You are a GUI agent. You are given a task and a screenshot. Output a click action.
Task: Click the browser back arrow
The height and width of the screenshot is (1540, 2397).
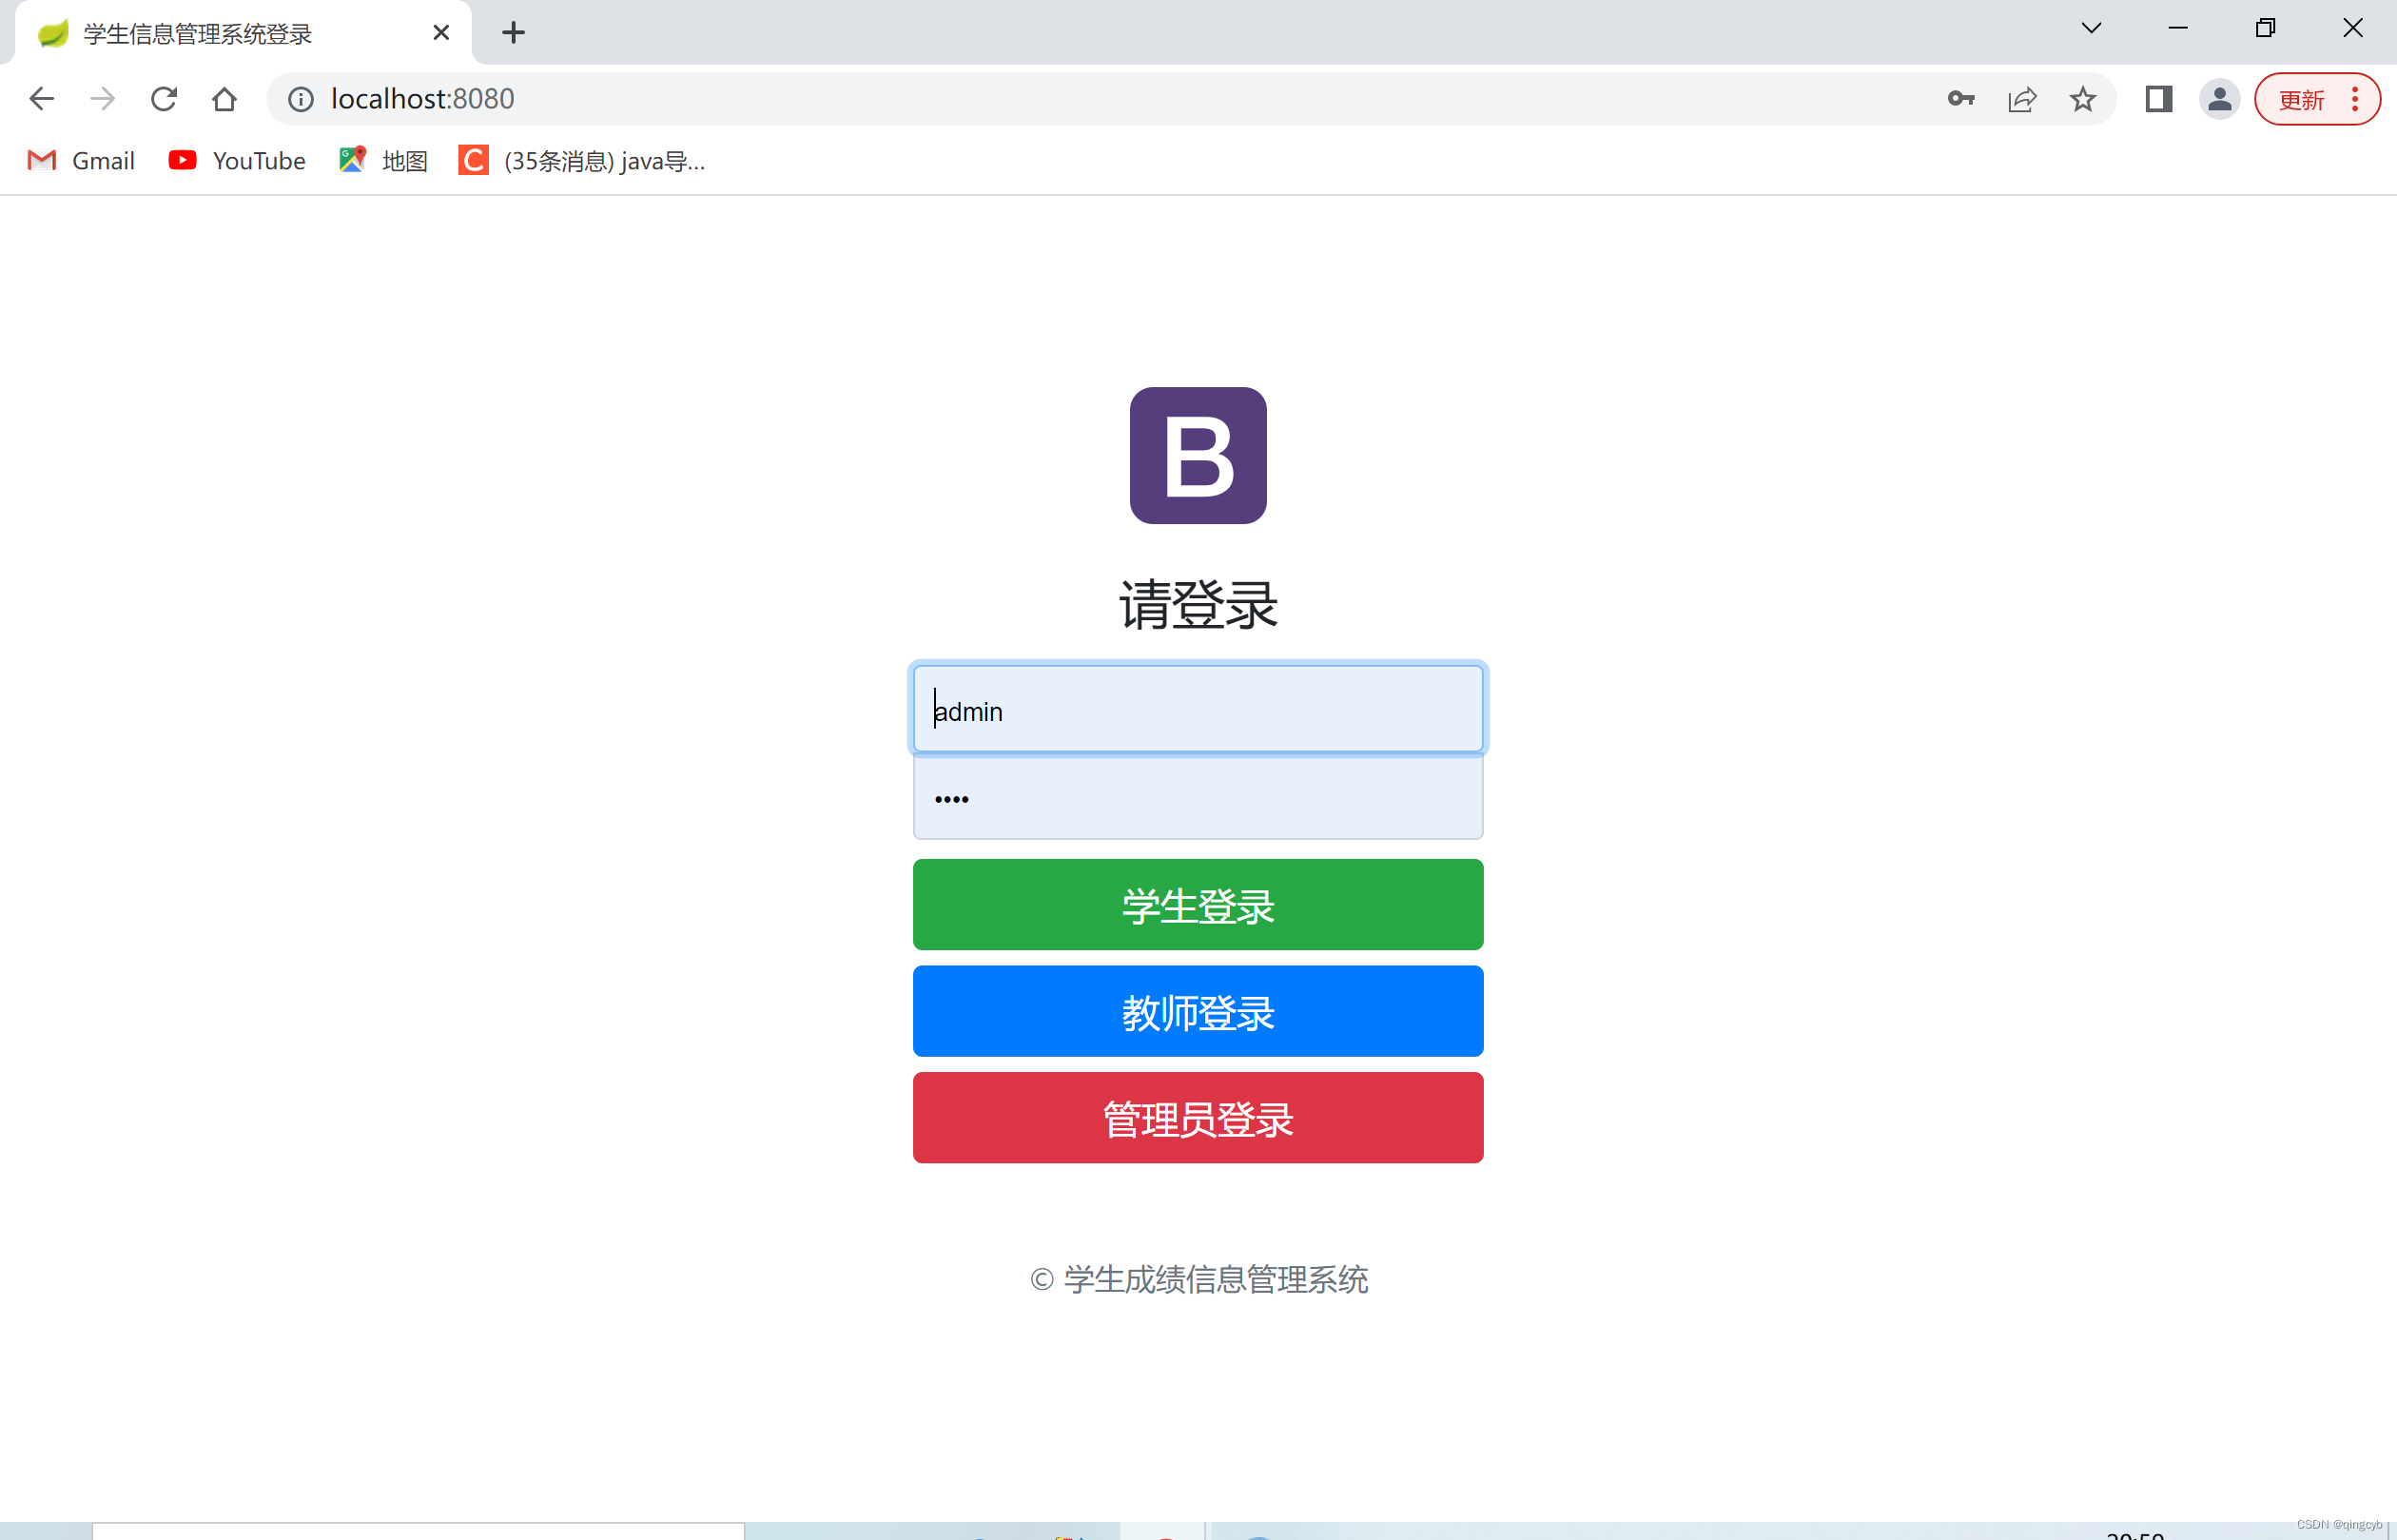click(41, 99)
